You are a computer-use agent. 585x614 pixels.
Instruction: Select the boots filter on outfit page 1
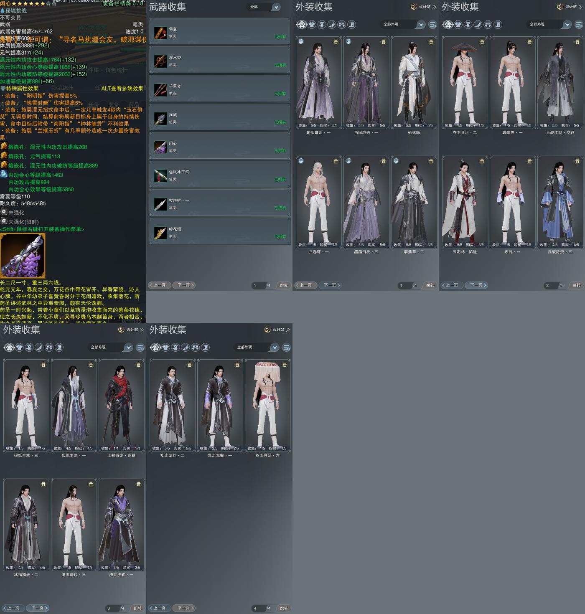[x=352, y=25]
